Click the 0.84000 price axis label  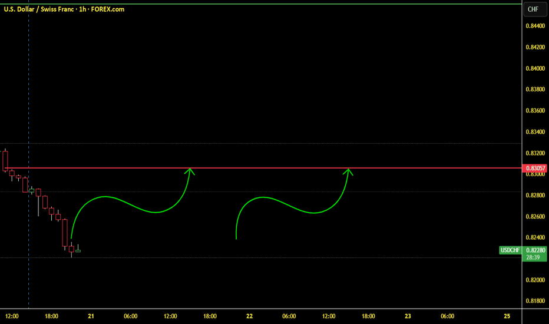(535, 68)
